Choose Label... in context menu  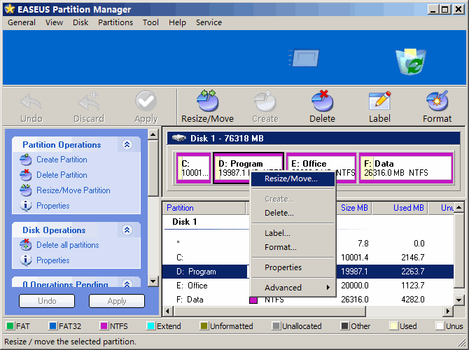tap(293, 233)
